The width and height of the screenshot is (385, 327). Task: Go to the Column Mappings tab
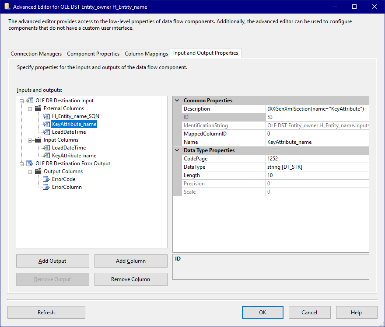pos(146,54)
